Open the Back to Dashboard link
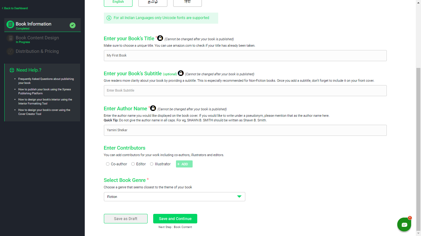This screenshot has height=236, width=421. [14, 8]
